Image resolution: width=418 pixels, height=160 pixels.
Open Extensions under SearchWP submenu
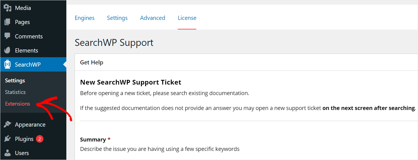pos(17,104)
